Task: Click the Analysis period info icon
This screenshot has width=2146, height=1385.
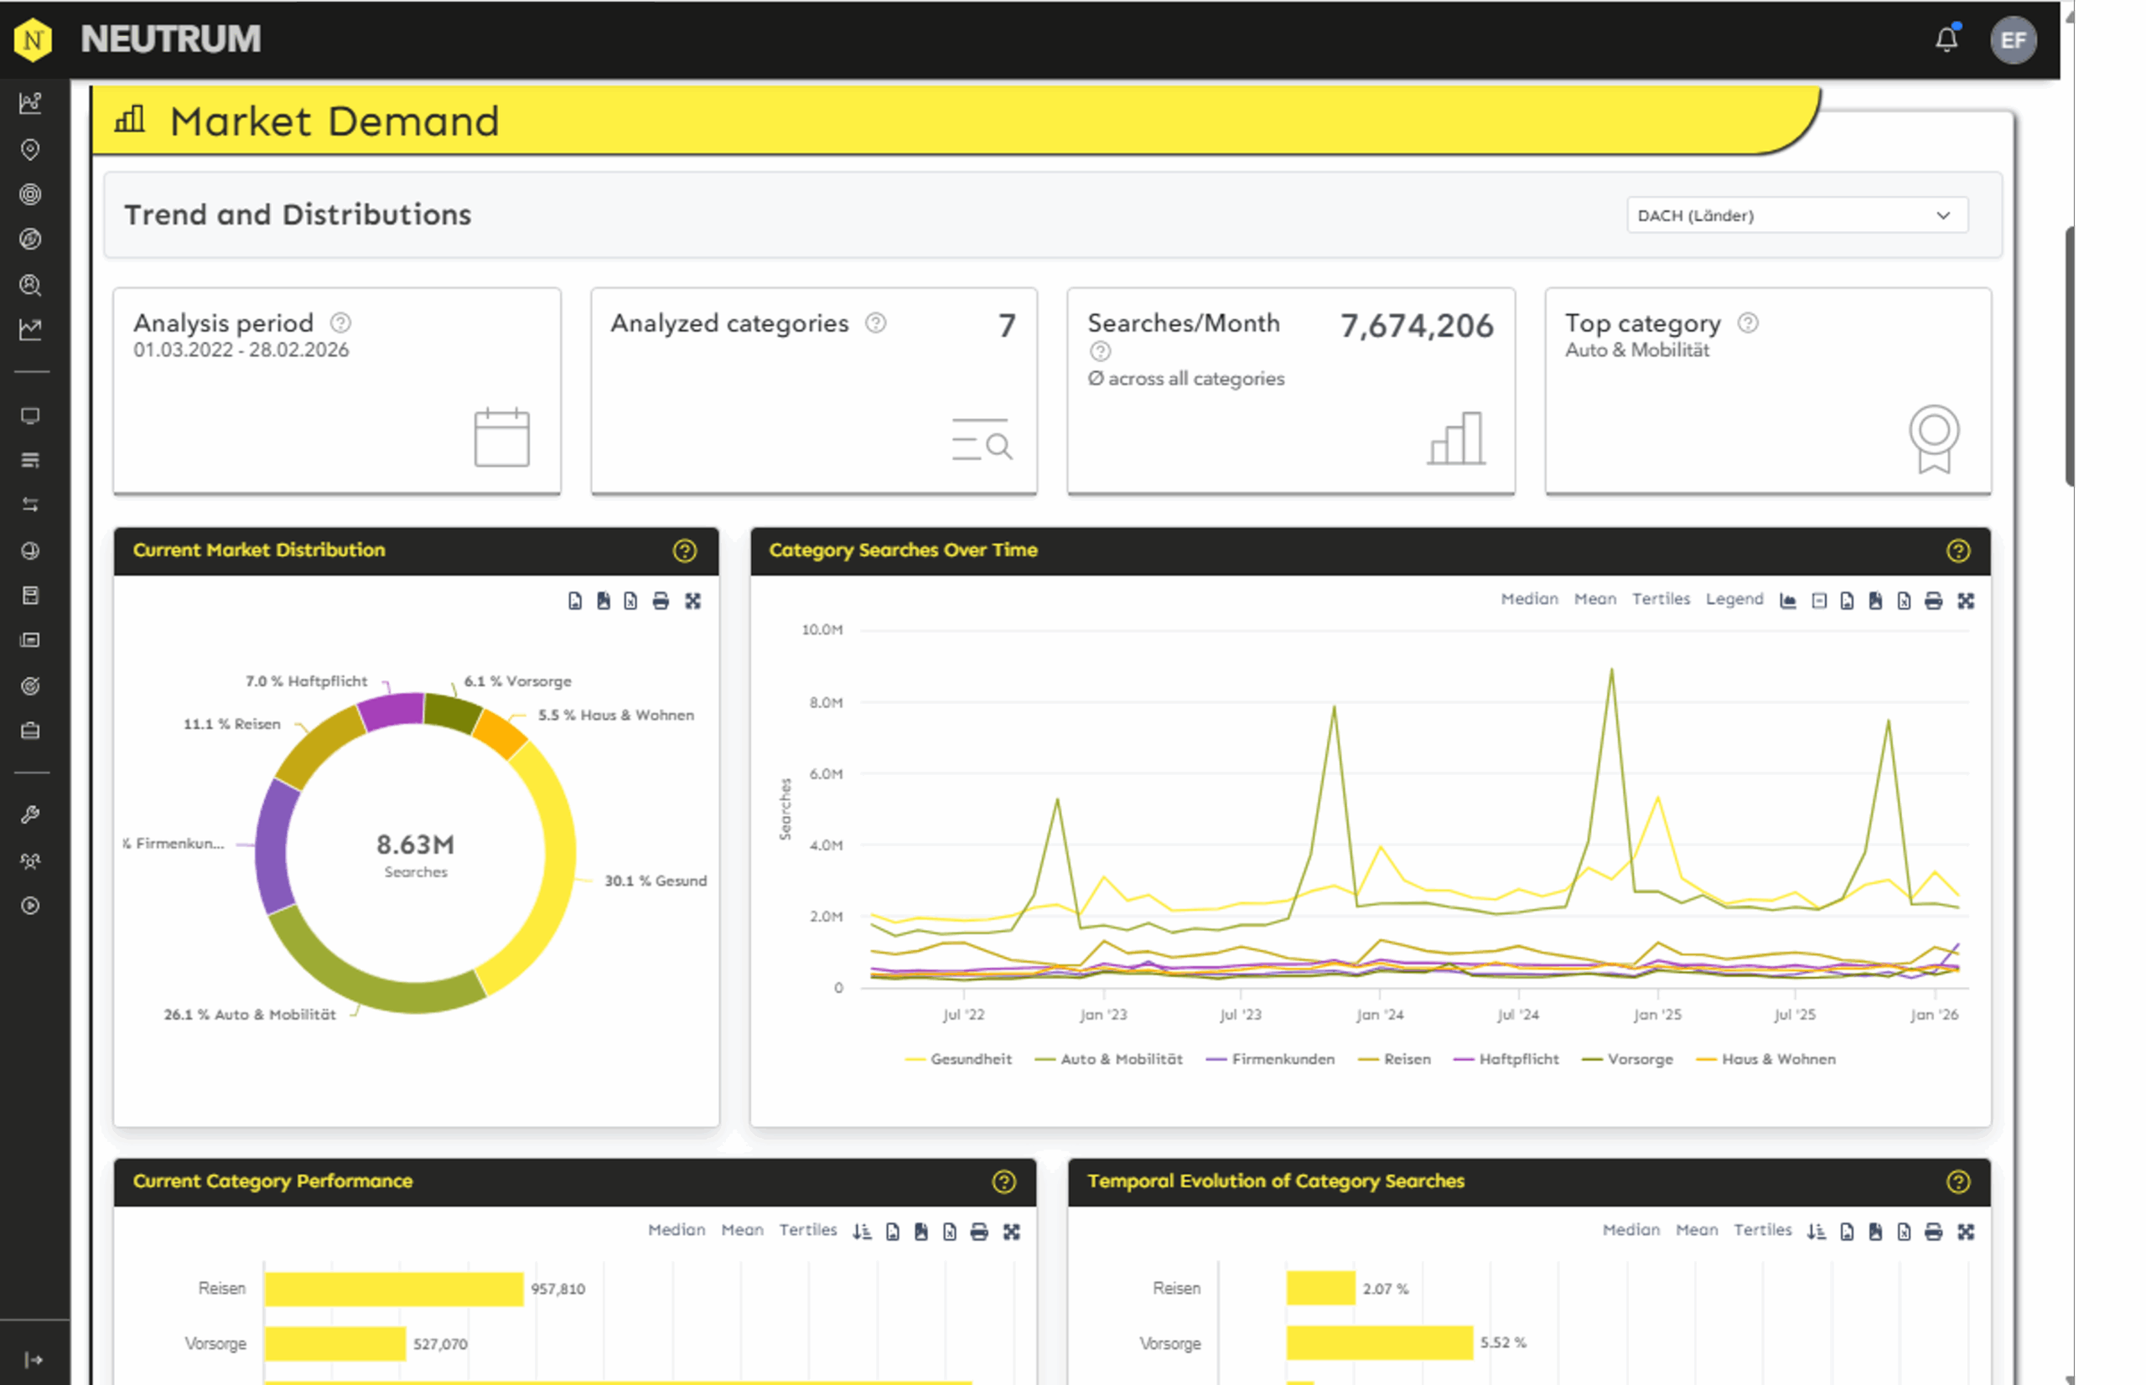Action: pos(340,323)
